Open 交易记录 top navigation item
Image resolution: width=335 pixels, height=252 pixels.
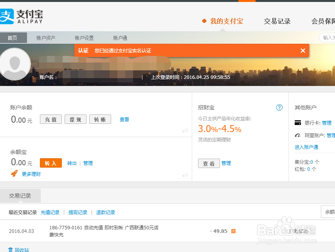pyautogui.click(x=277, y=21)
